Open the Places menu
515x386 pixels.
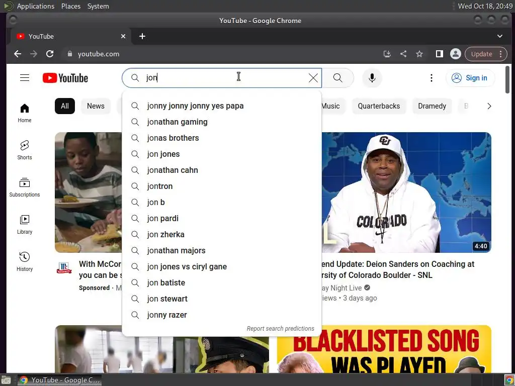71,6
